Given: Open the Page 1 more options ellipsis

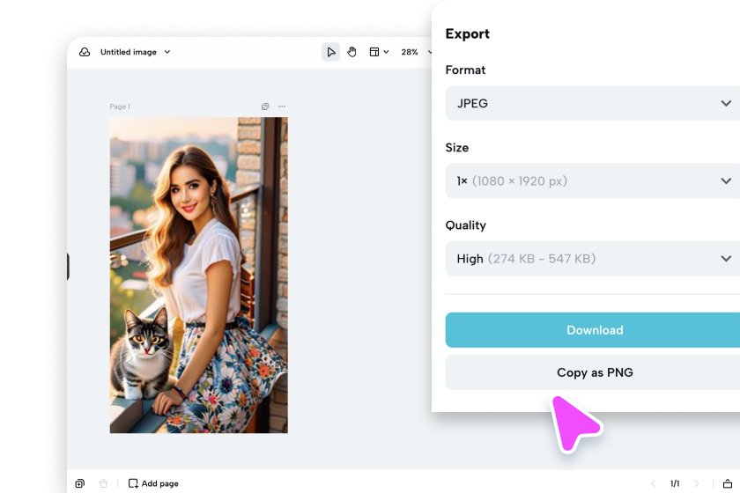Looking at the screenshot, I should coord(282,107).
